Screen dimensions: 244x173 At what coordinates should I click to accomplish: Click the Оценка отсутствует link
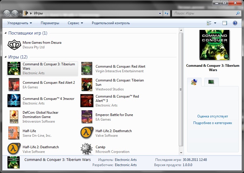click(x=212, y=116)
